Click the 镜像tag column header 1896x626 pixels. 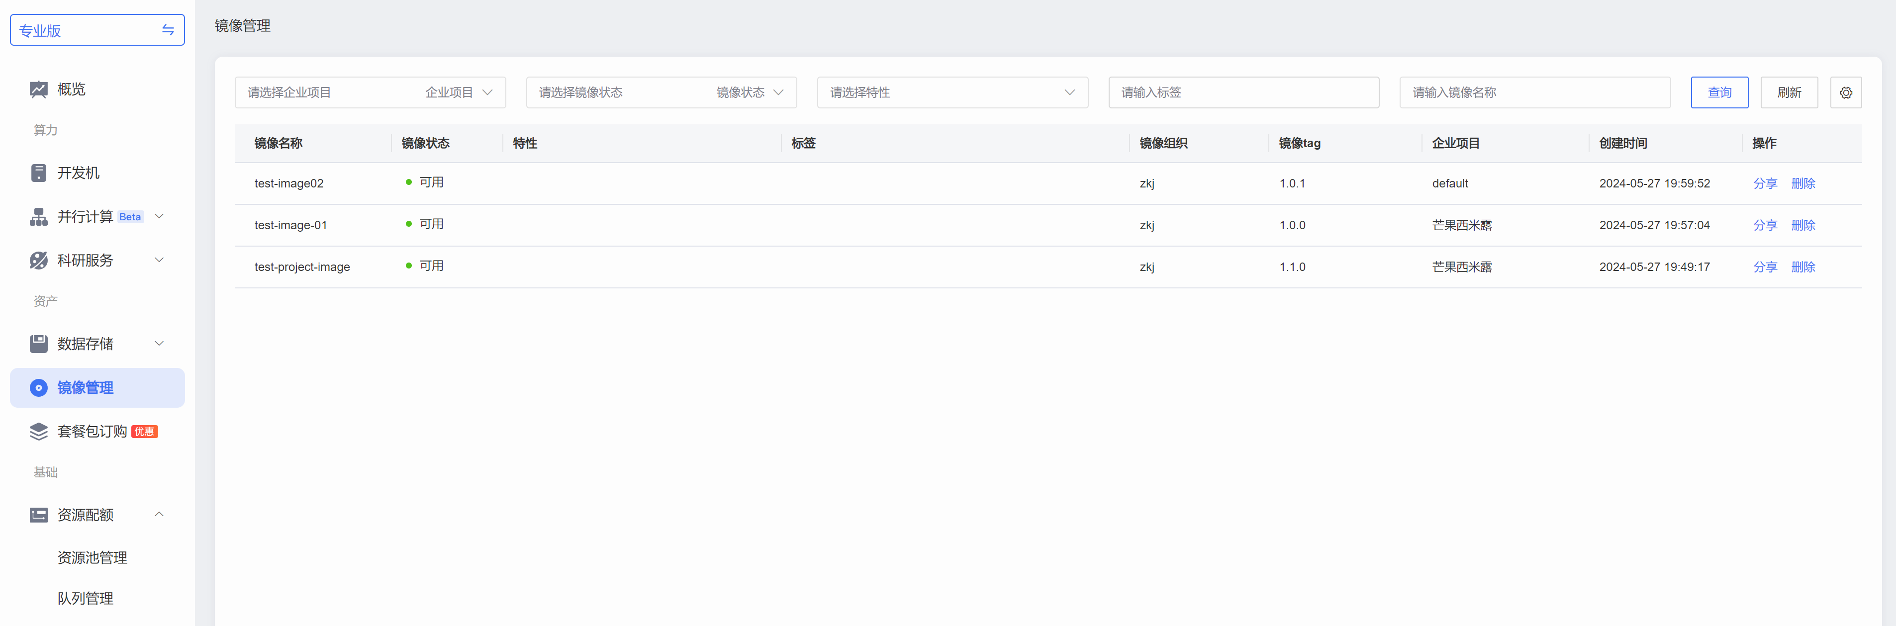pyautogui.click(x=1300, y=143)
